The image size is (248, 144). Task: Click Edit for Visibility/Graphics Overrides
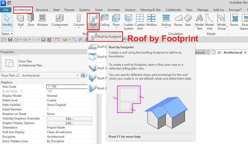(69, 118)
